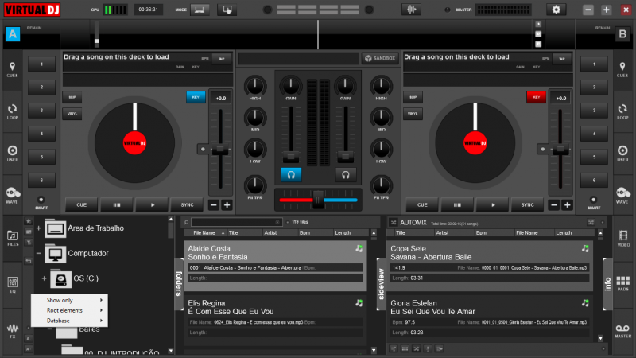Click left deck SYNC button
This screenshot has width=636, height=358.
click(x=187, y=205)
